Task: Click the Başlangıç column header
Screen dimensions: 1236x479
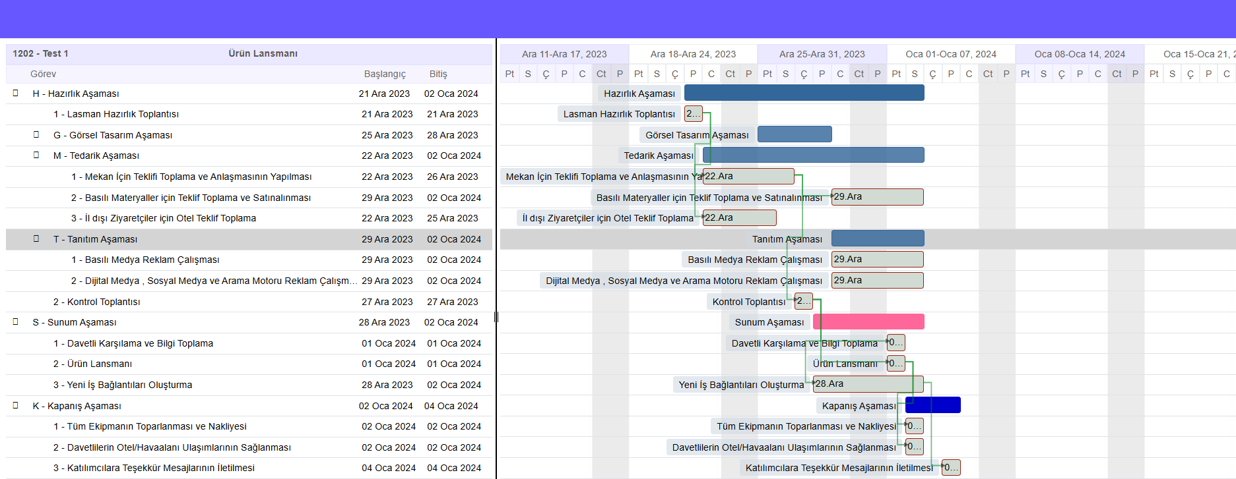Action: point(385,74)
